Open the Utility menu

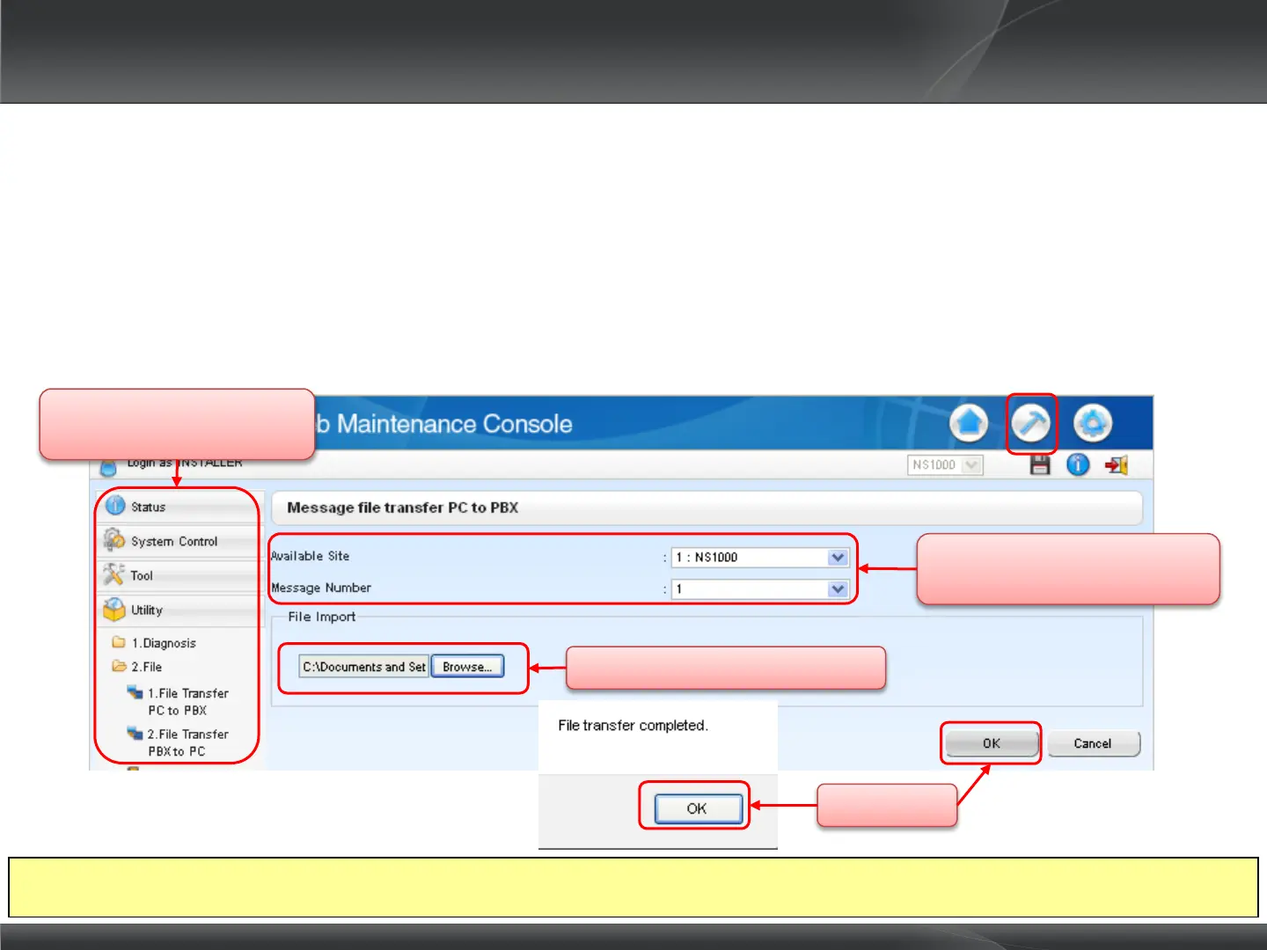click(180, 610)
